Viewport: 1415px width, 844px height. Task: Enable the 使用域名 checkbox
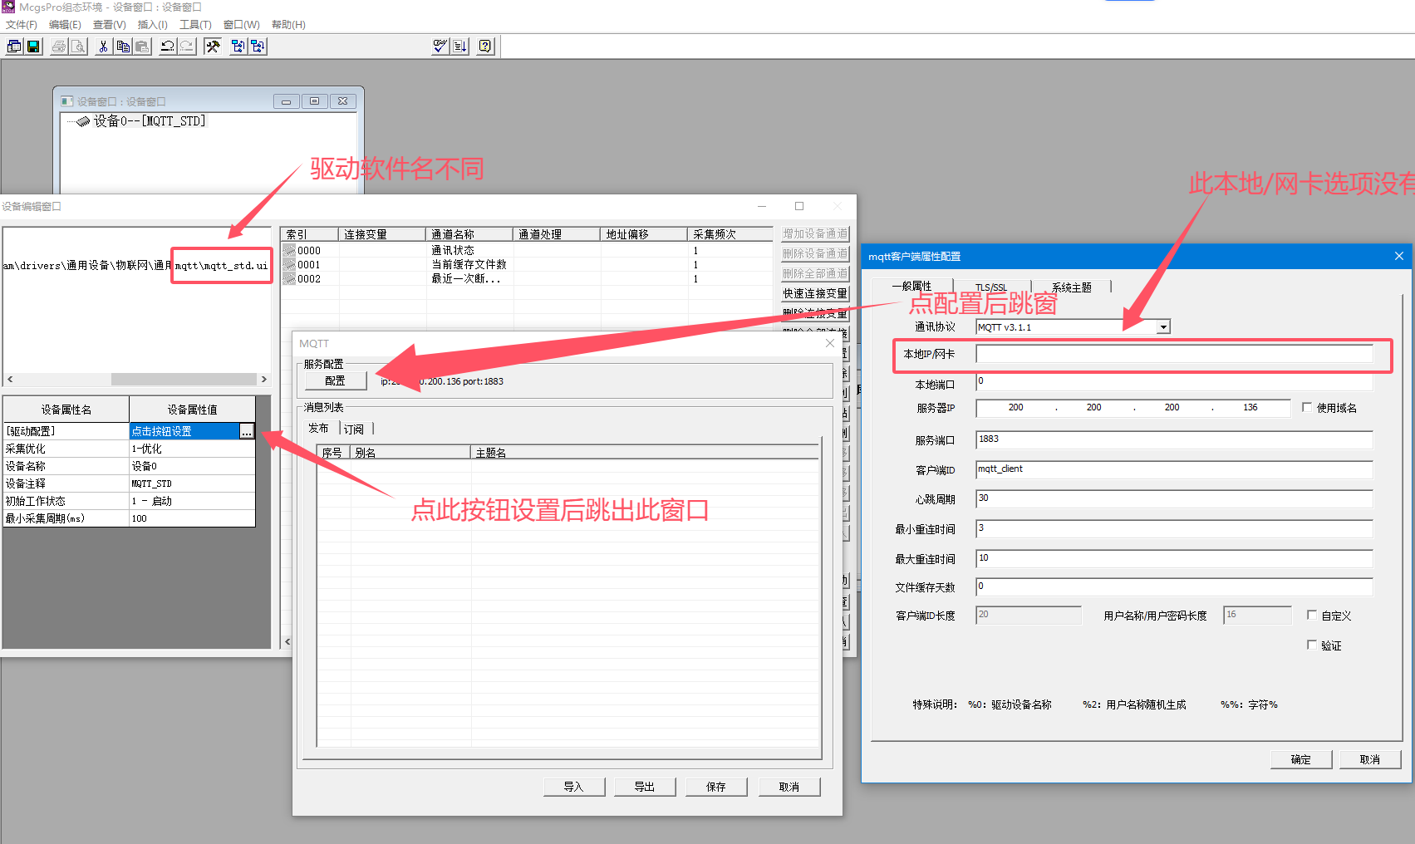(x=1307, y=407)
